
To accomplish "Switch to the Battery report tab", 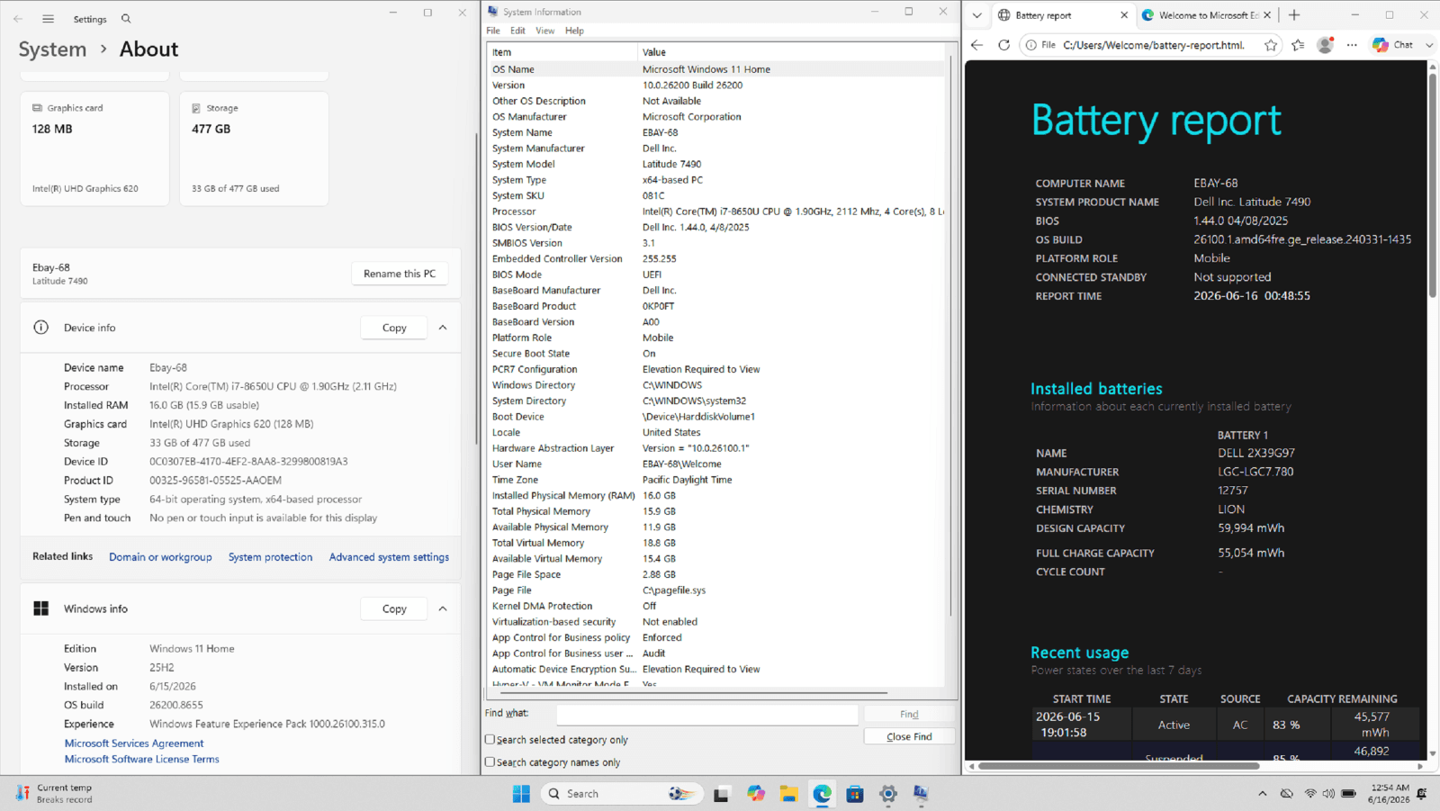I will pyautogui.click(x=1062, y=15).
